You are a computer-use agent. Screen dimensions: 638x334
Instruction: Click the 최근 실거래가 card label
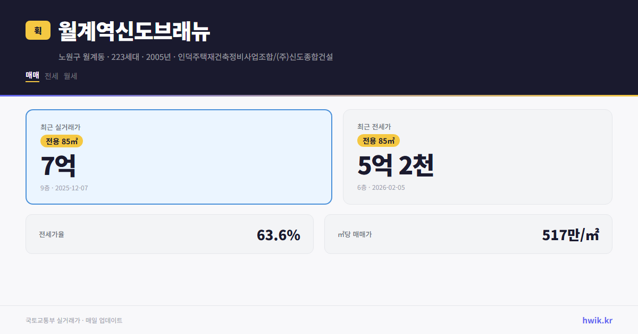coord(60,127)
